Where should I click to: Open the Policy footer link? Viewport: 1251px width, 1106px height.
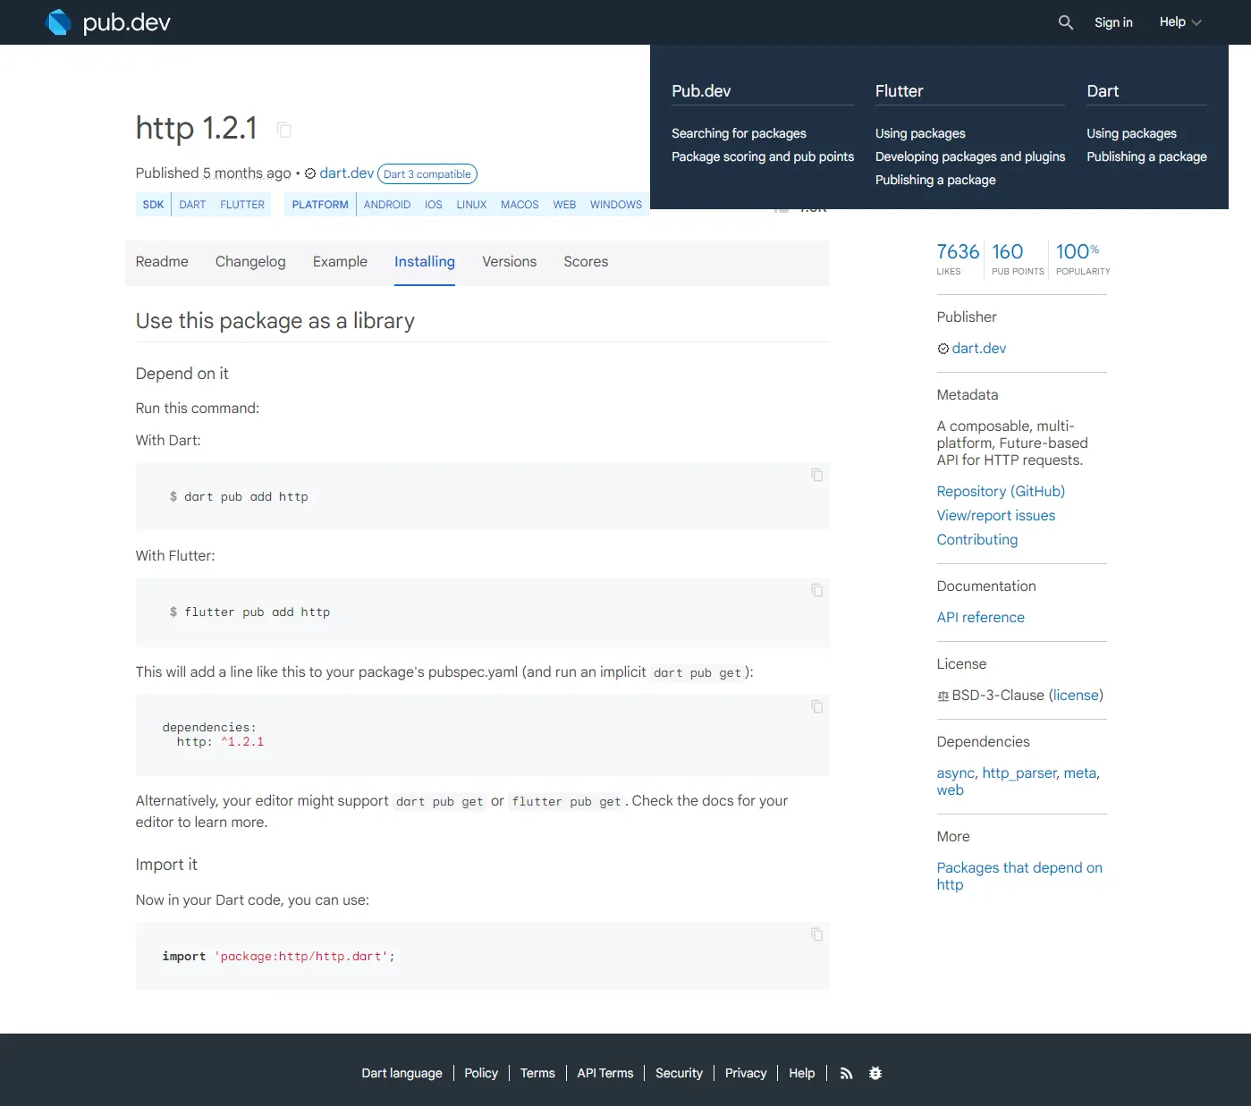(481, 1073)
